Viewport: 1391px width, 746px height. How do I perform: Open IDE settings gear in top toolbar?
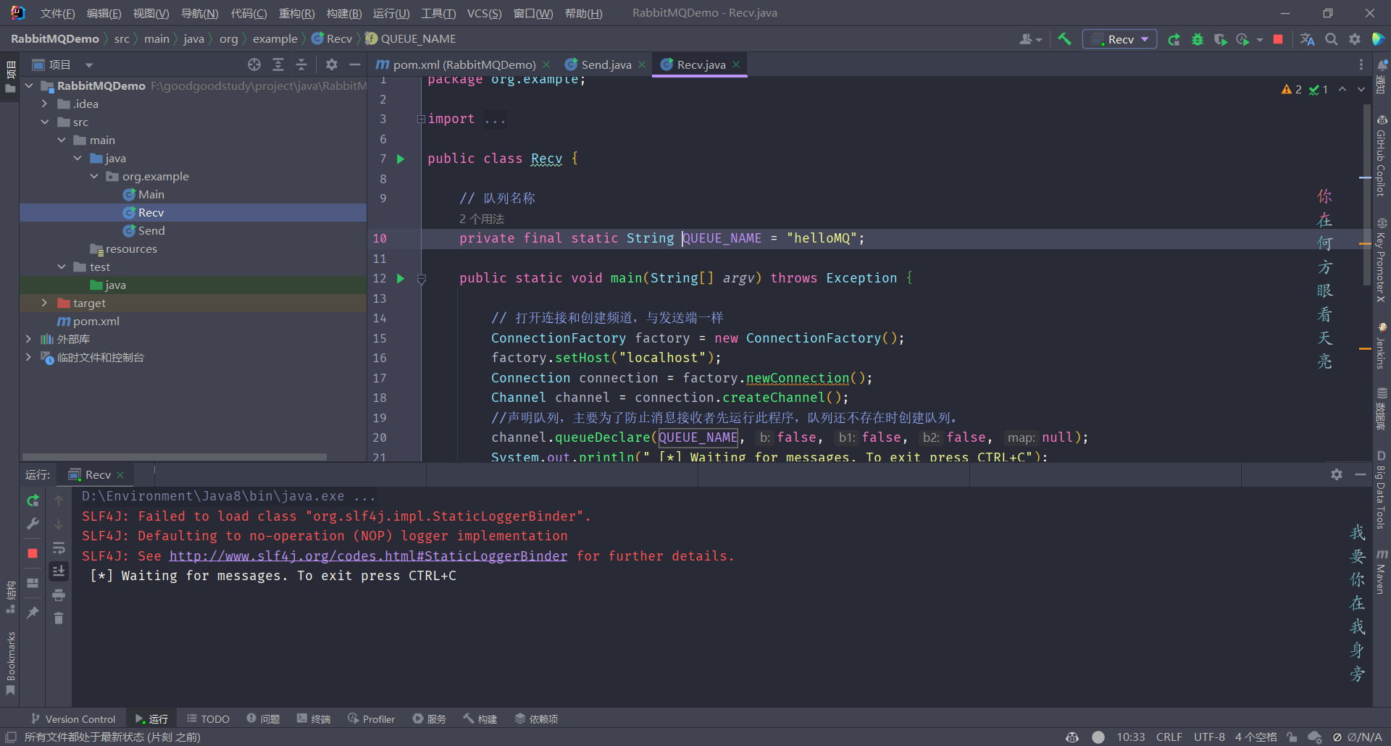tap(1354, 39)
